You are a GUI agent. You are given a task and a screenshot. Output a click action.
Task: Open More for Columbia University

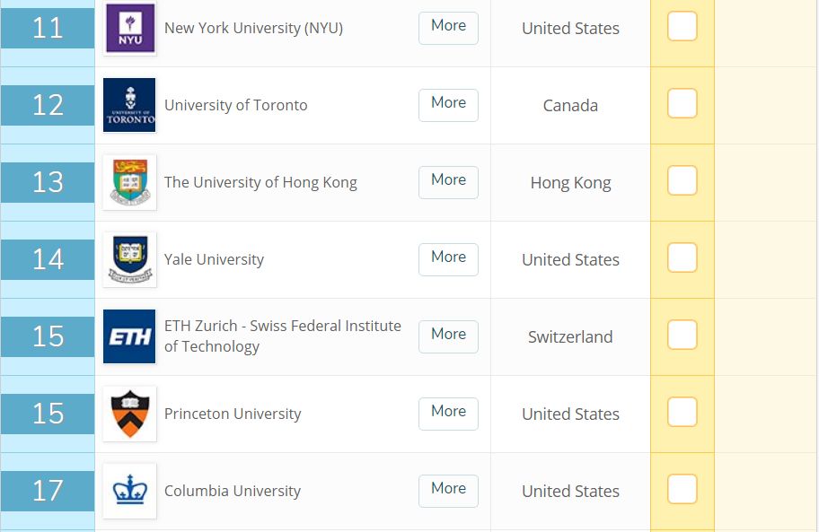(x=448, y=492)
